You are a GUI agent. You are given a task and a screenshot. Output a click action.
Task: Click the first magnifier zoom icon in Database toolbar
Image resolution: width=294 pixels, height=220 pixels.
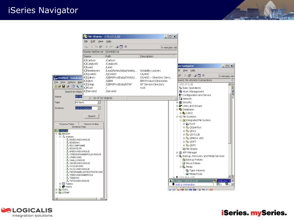pyautogui.click(x=77, y=86)
